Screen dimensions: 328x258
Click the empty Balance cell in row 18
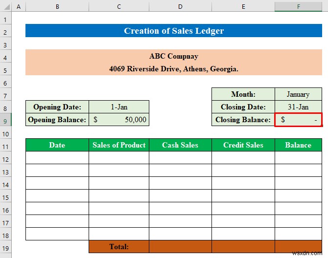[x=298, y=234]
